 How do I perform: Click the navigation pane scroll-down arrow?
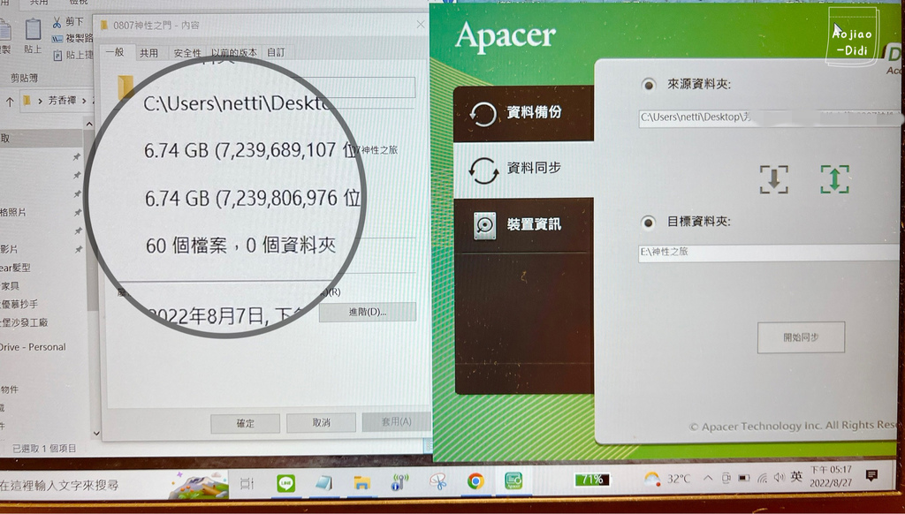pyautogui.click(x=95, y=434)
